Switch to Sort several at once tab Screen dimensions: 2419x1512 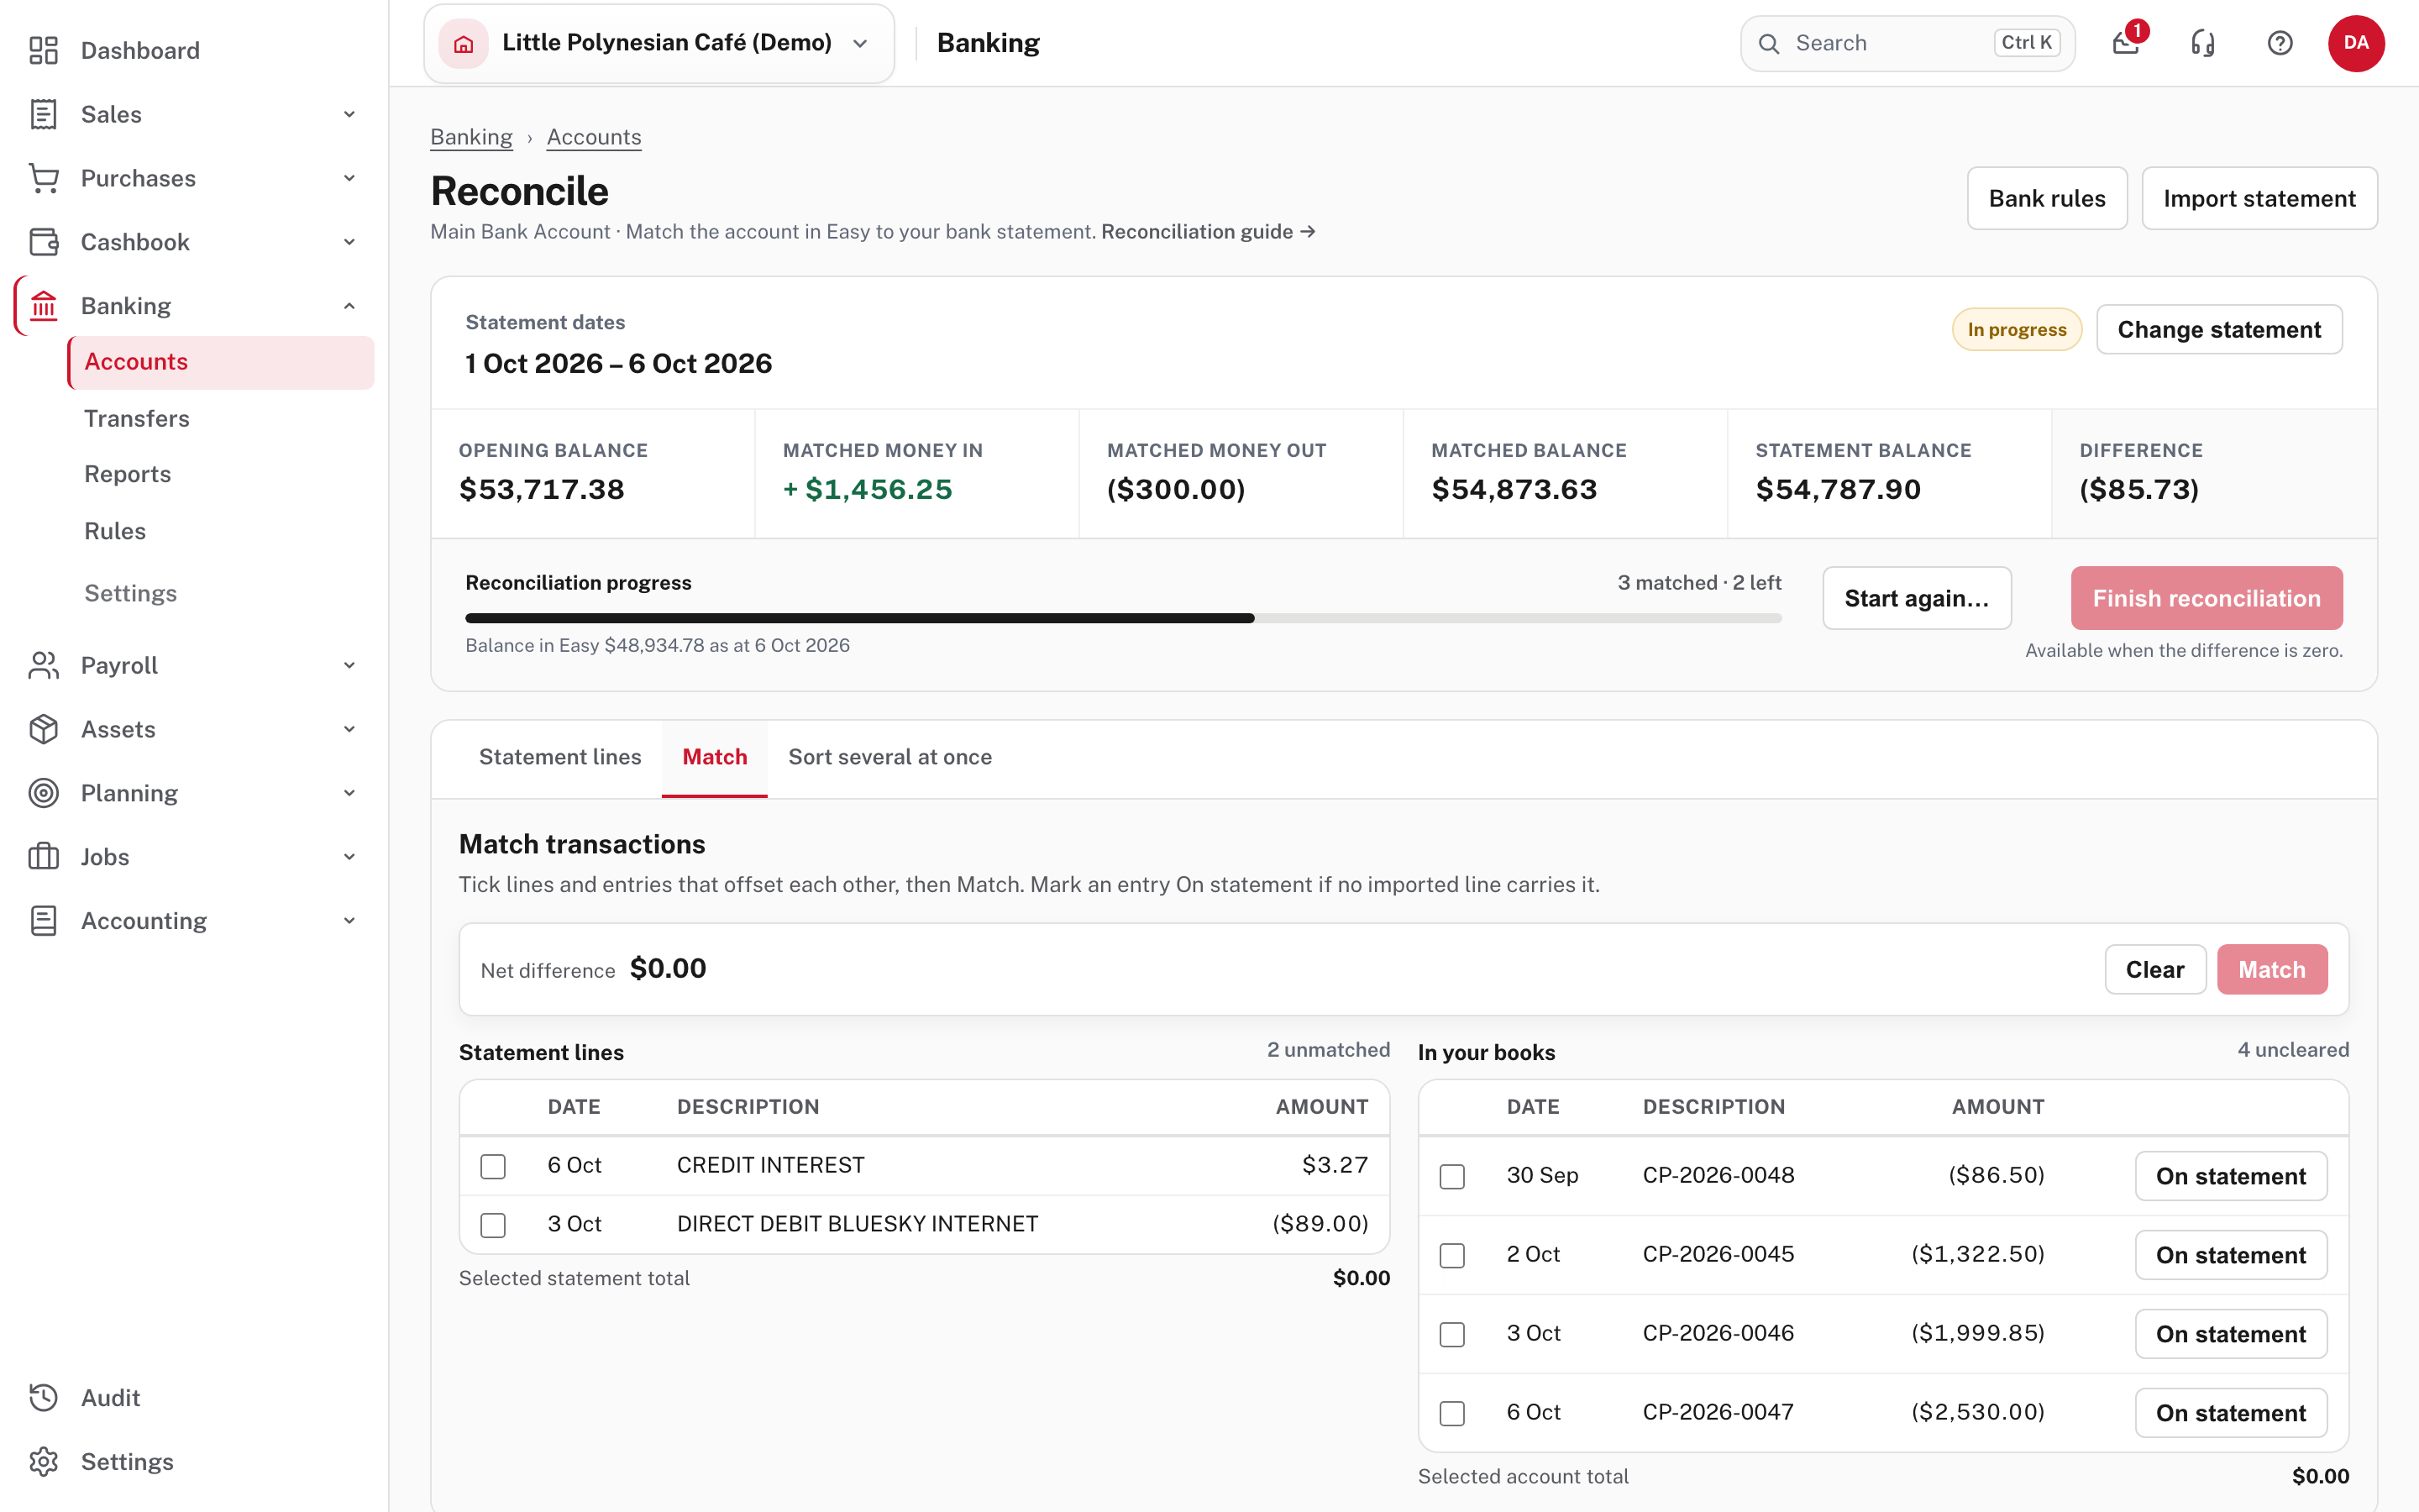[889, 757]
